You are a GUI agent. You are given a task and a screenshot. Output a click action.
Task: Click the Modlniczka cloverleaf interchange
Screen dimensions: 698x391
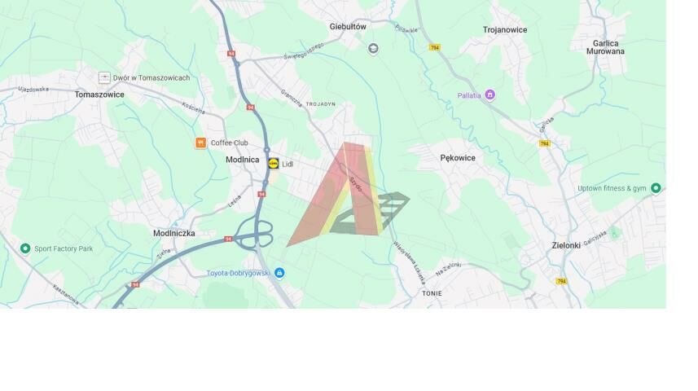(256, 234)
